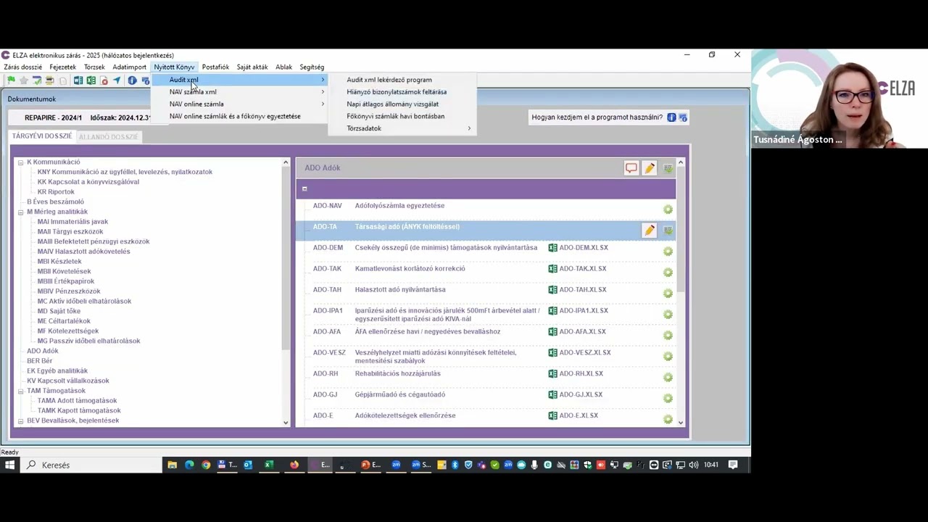Click the blue info circle toolbar icon
This screenshot has height=522, width=928.
[132, 80]
